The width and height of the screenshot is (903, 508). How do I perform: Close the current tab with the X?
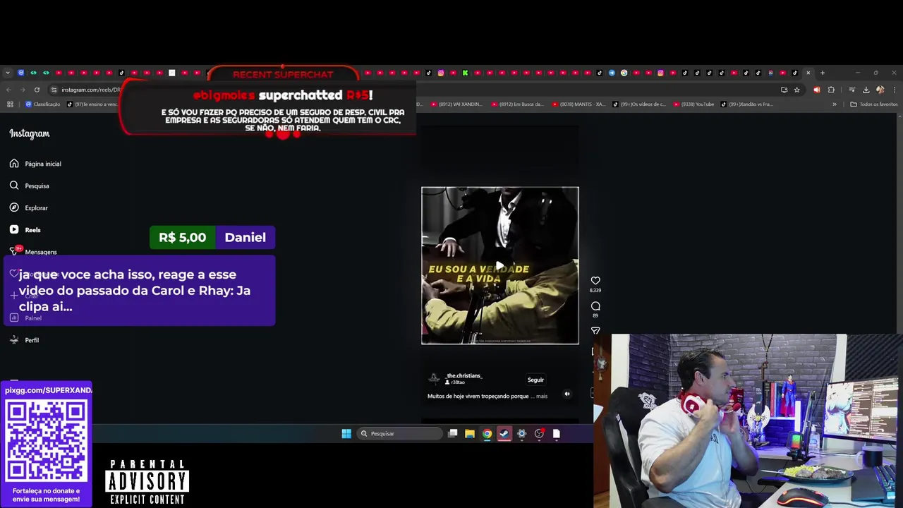click(x=808, y=73)
